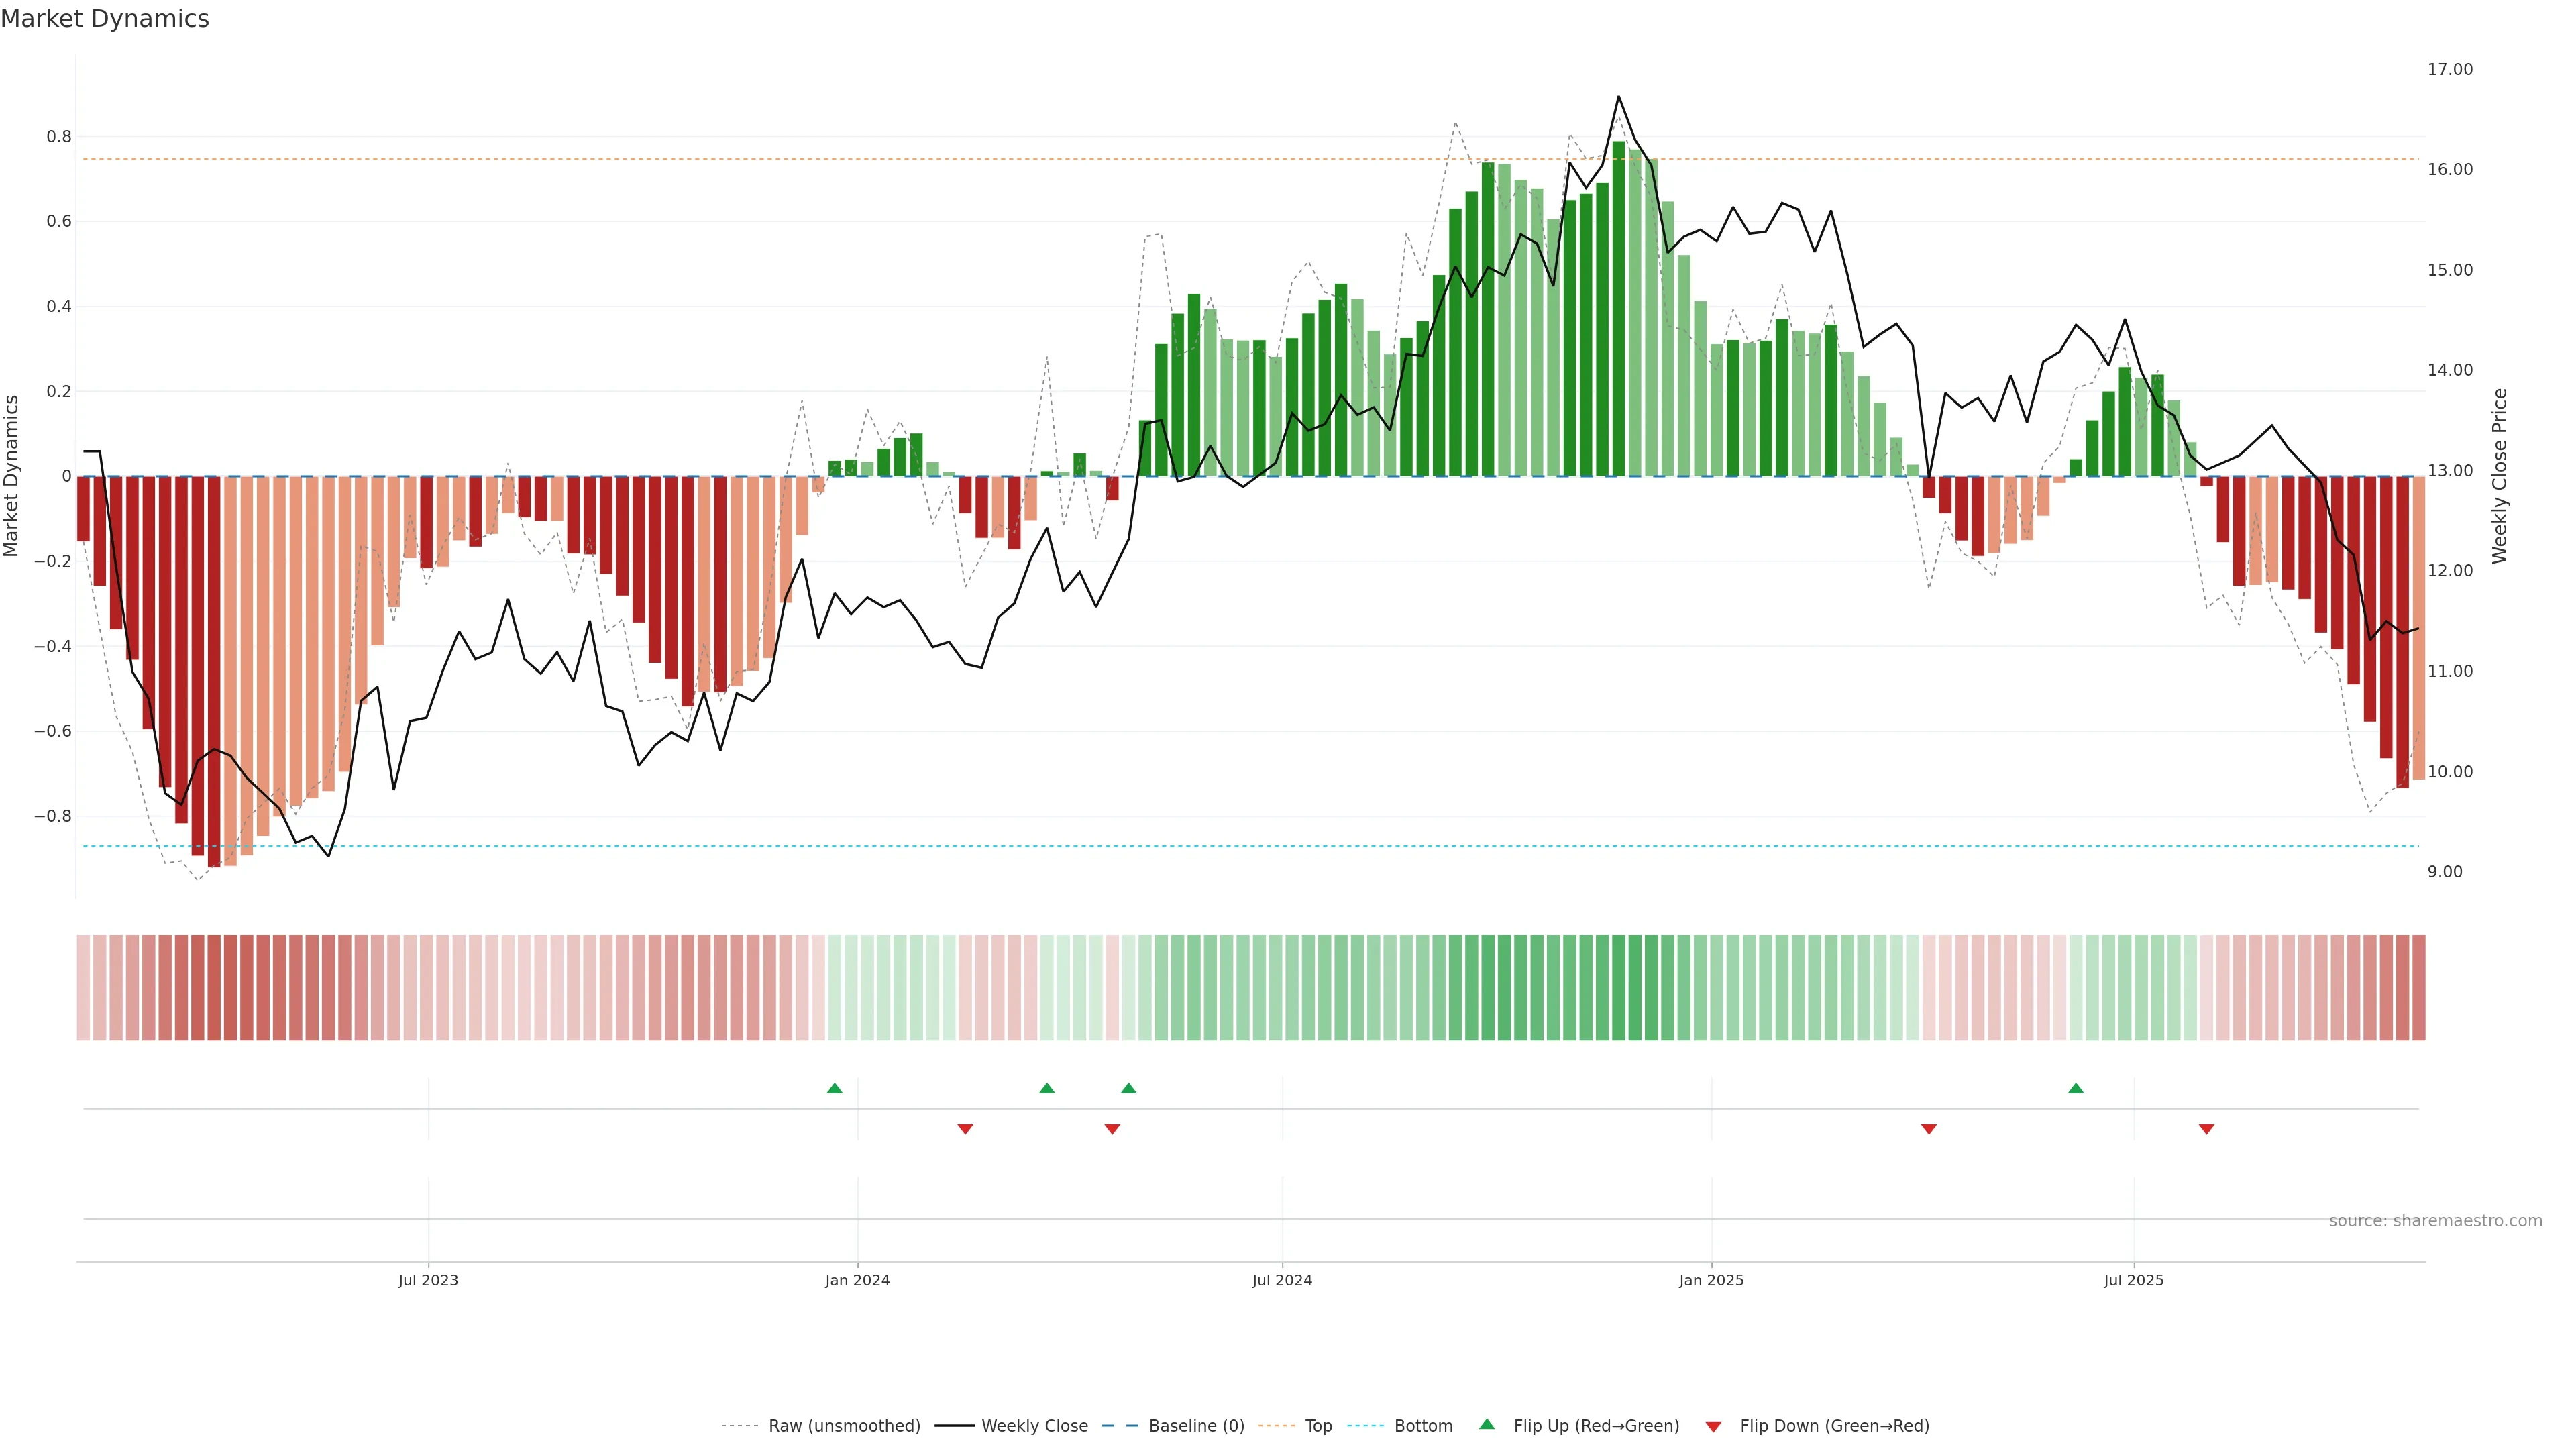Screen dimensions: 2576x1449
Task: Click the Weekly Close Price axis title
Action: [x=2500, y=476]
